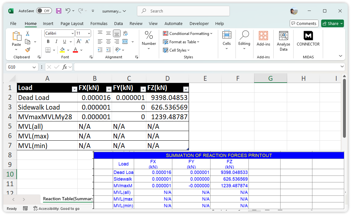The image size is (351, 215).
Task: Switch to the Formulas tab
Action: point(99,23)
